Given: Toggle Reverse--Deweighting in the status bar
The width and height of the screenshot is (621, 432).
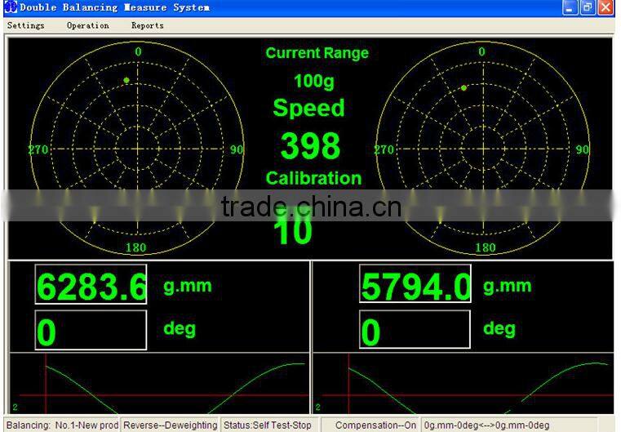Looking at the screenshot, I should coord(171,425).
